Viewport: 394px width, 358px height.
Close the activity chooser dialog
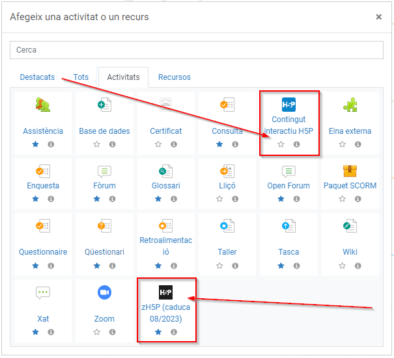[x=378, y=17]
